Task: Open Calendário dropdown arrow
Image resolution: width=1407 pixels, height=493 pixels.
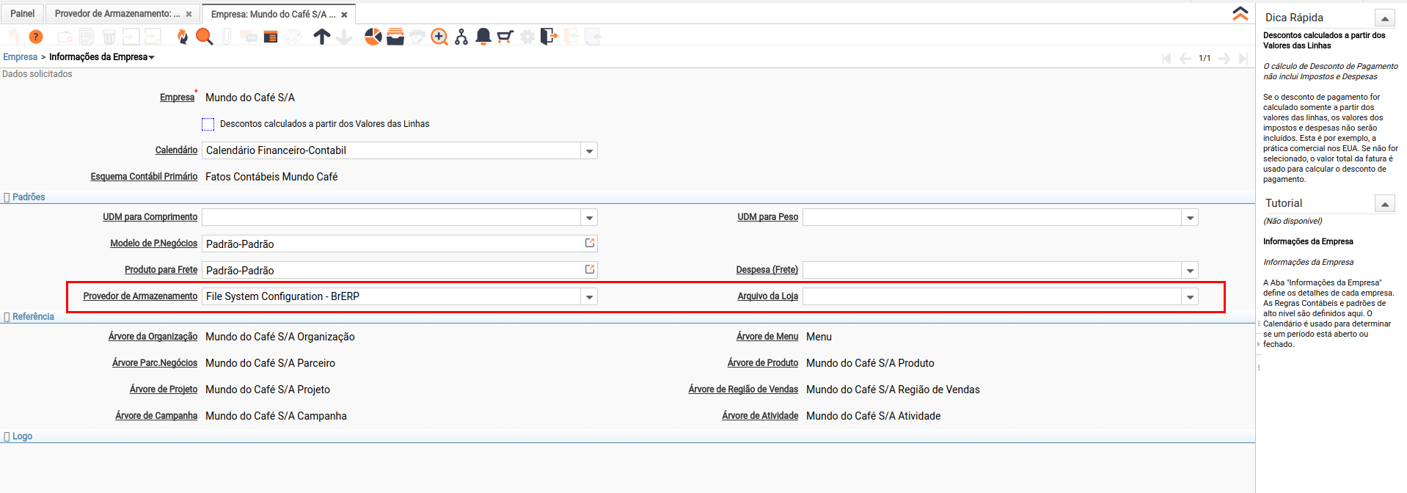Action: tap(589, 151)
